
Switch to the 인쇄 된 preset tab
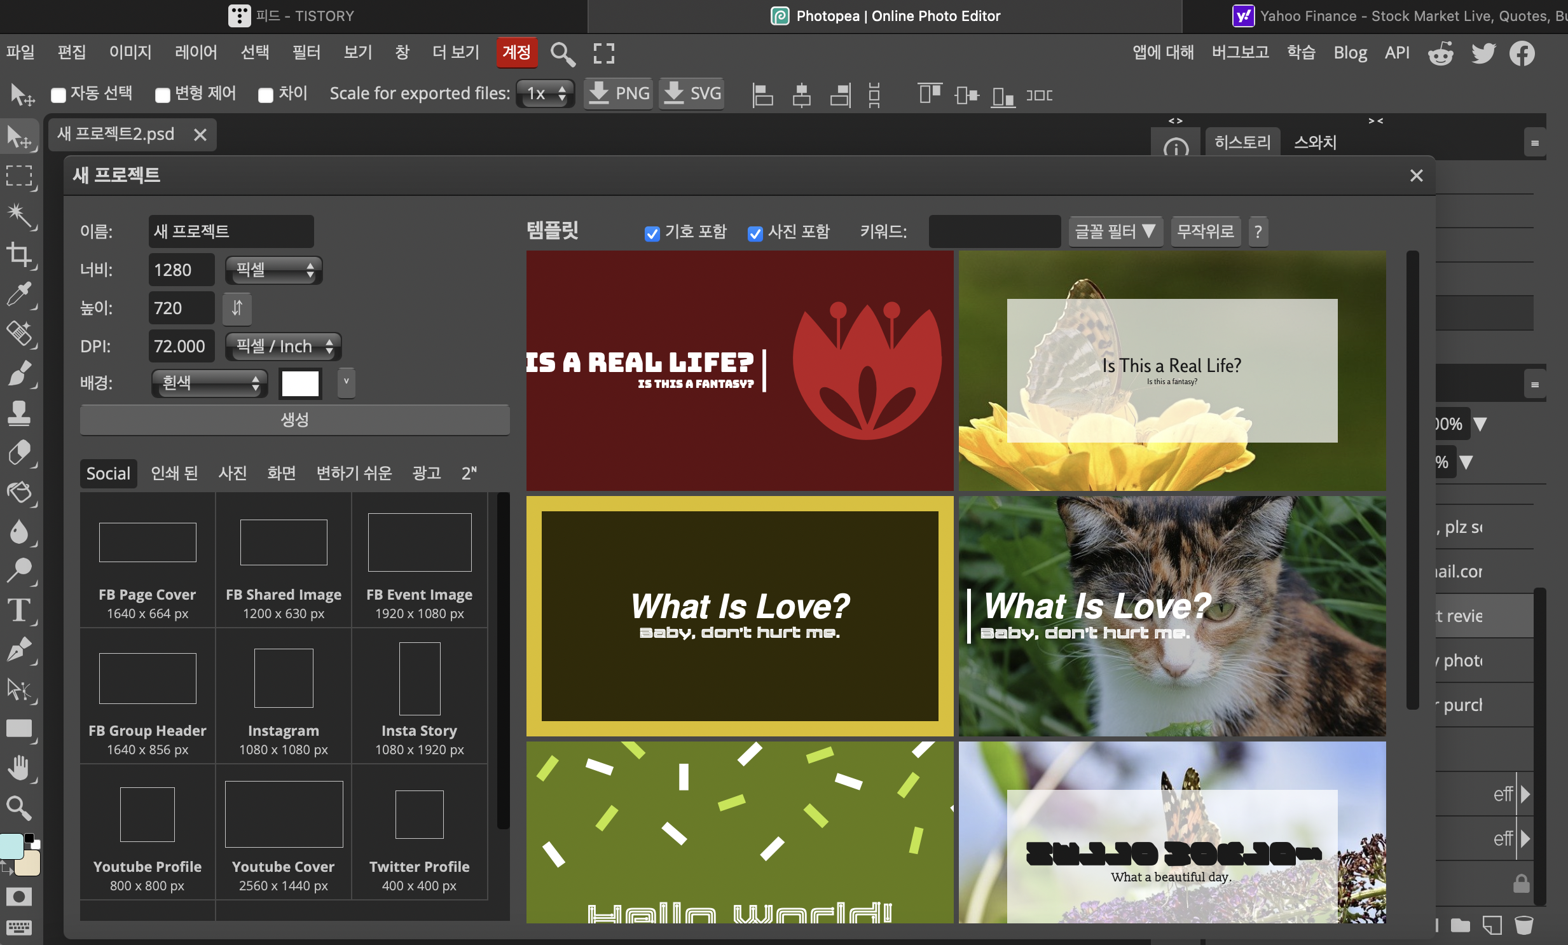point(174,474)
